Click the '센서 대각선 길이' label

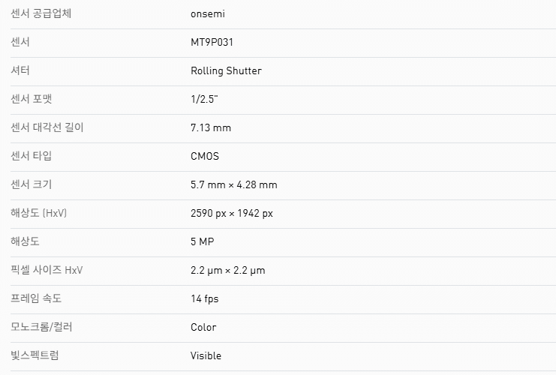click(x=47, y=127)
